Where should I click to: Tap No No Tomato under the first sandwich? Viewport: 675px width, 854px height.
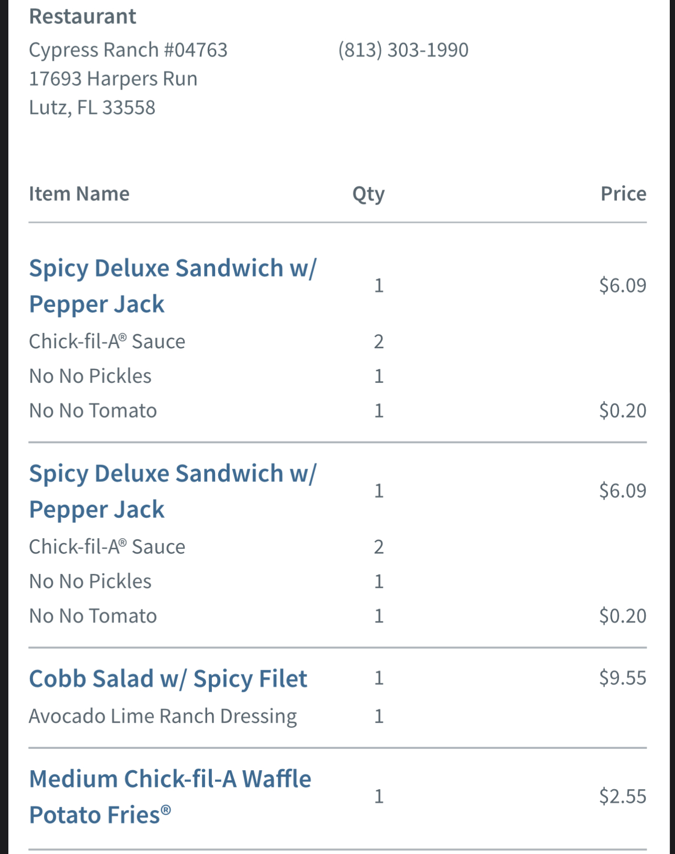(93, 411)
